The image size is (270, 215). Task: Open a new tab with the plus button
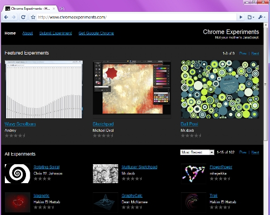point(62,9)
